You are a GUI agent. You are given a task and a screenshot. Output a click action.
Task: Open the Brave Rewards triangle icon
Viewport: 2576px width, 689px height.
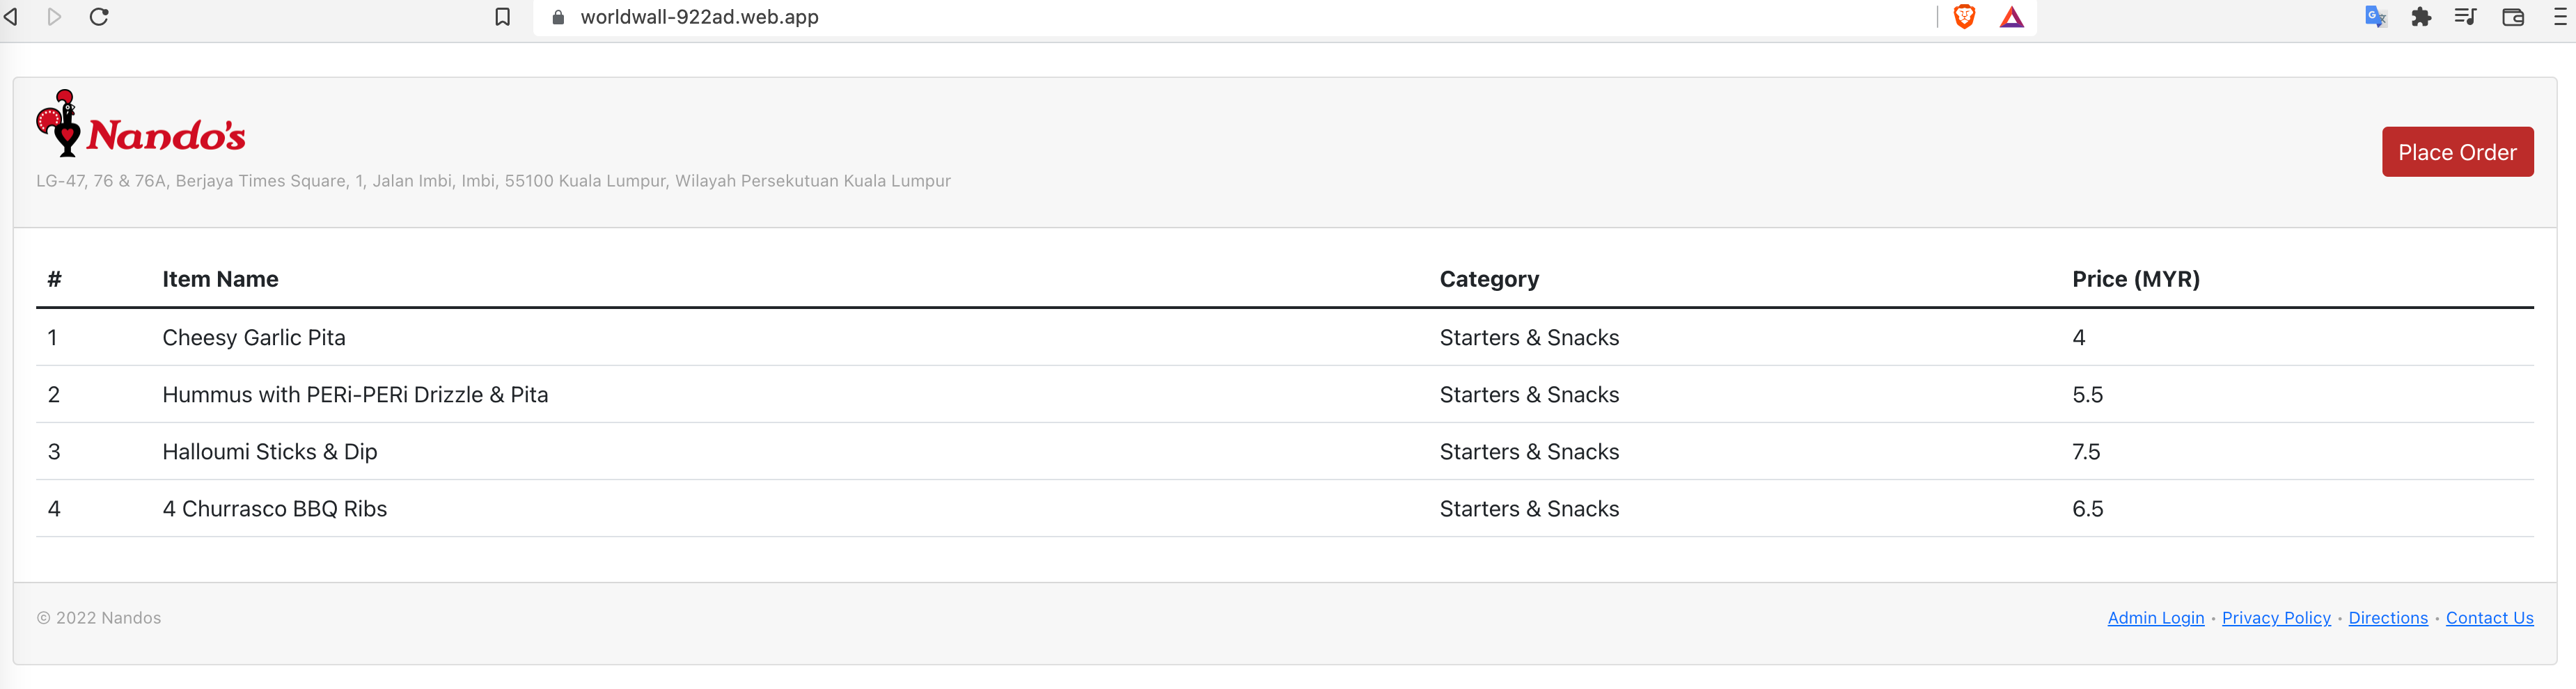click(2012, 17)
